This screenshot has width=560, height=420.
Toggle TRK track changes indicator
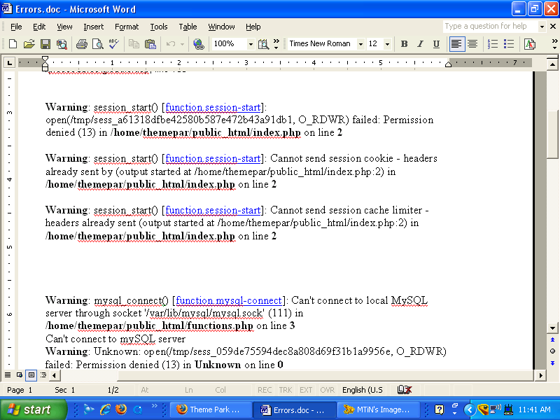point(286,390)
